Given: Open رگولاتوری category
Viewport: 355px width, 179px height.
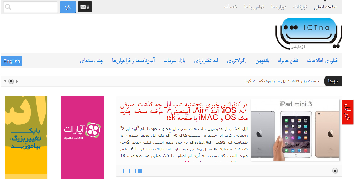Looking at the screenshot, I should pyautogui.click(x=237, y=61).
